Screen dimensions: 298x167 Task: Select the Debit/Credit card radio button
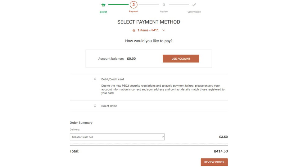pos(95,79)
